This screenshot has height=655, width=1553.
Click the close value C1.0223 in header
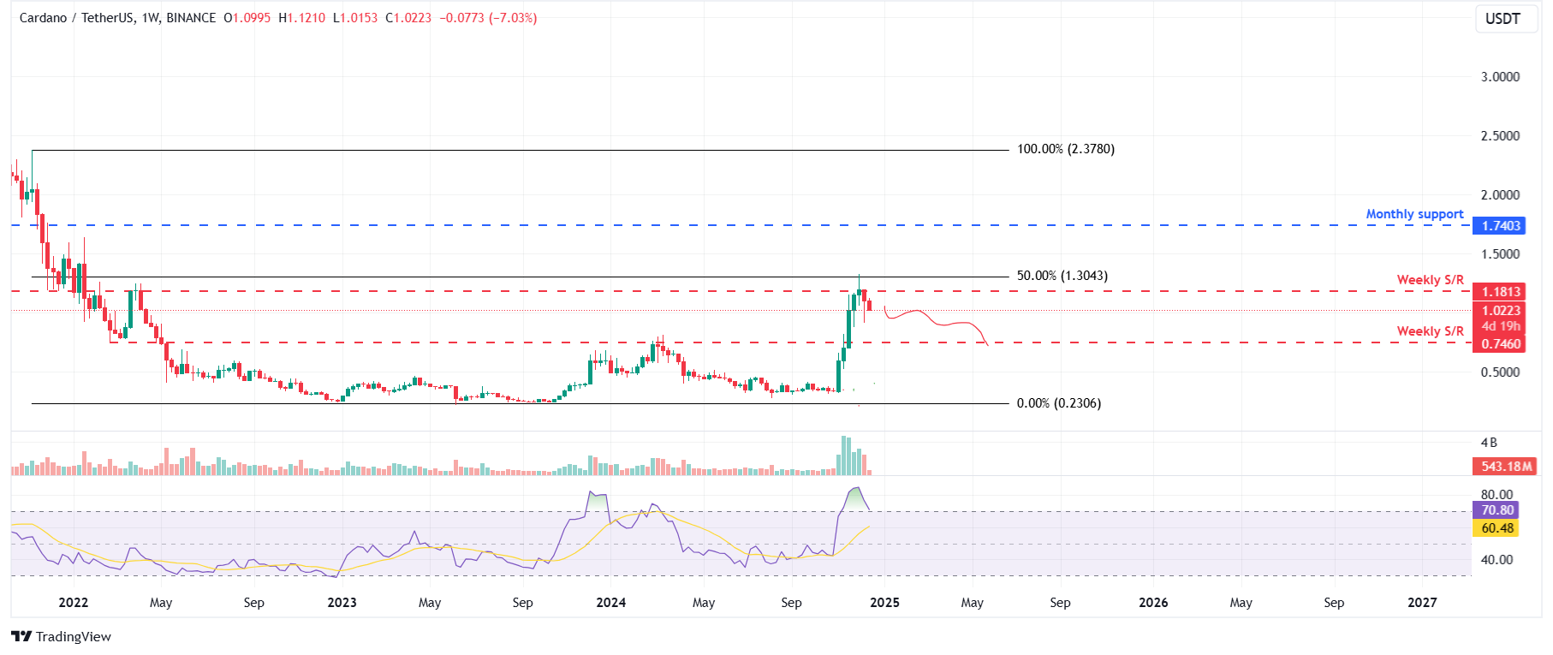point(408,17)
